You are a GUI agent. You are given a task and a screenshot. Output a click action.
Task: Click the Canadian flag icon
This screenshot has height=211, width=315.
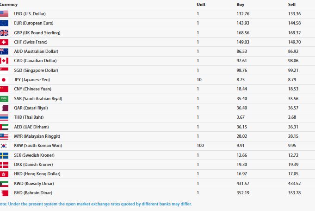click(x=4, y=61)
